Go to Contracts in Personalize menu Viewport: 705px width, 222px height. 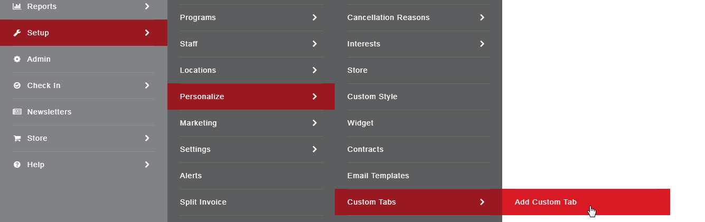pos(365,149)
